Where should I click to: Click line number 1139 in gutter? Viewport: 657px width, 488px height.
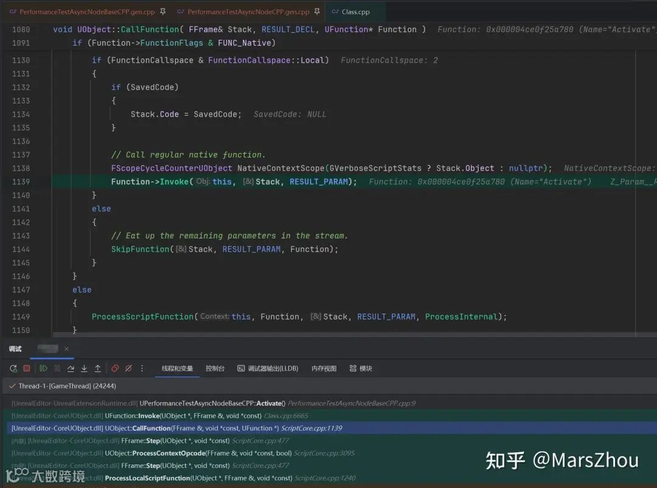(x=21, y=182)
